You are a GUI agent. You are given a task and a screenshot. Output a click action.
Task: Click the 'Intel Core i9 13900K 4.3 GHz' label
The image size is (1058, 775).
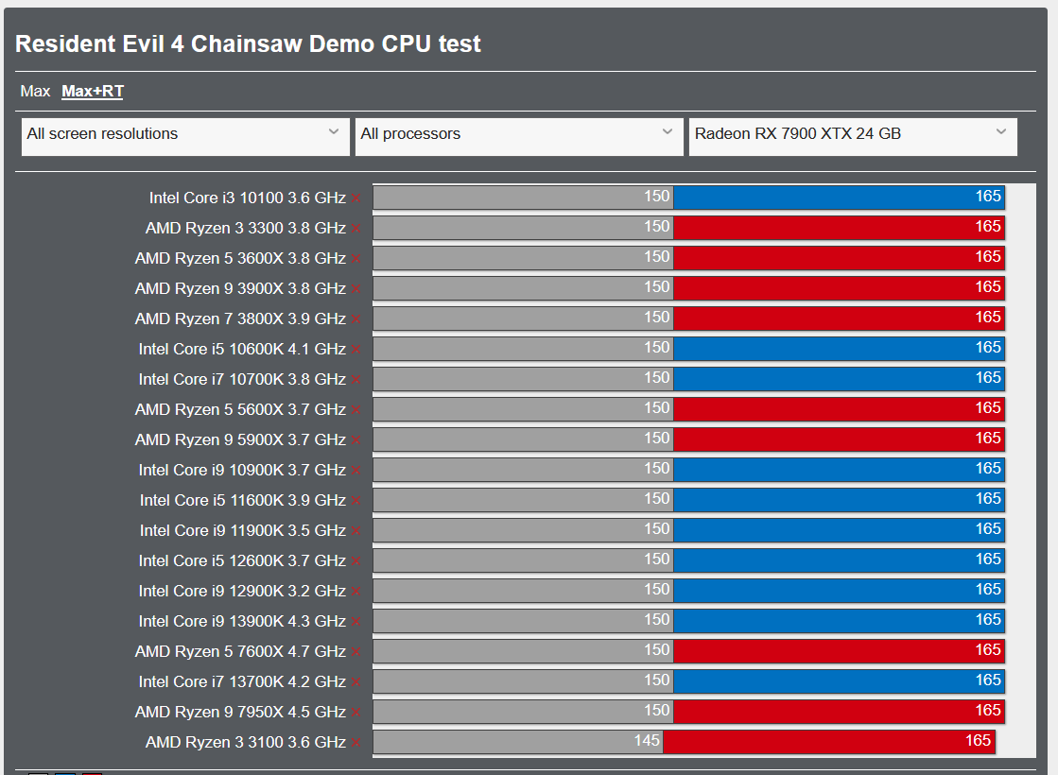point(242,621)
